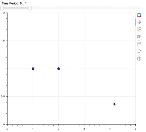Click the unfilled slider track area
Image resolution: width=146 pixels, height=132 pixels.
click(86, 8)
